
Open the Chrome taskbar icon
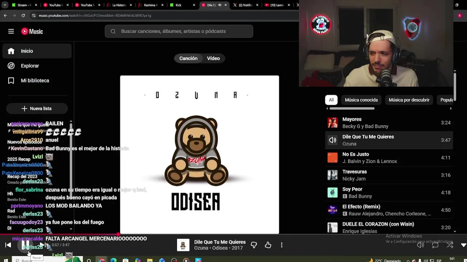click(102, 260)
